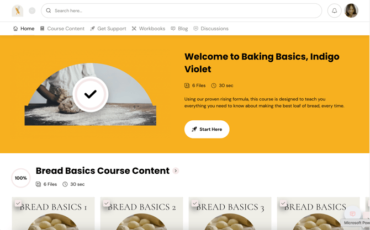Click the Home house icon
370x230 pixels.
pyautogui.click(x=15, y=29)
